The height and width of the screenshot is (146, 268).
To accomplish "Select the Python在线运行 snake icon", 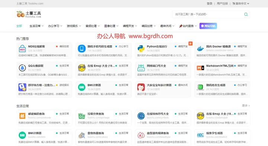I will (141, 49).
